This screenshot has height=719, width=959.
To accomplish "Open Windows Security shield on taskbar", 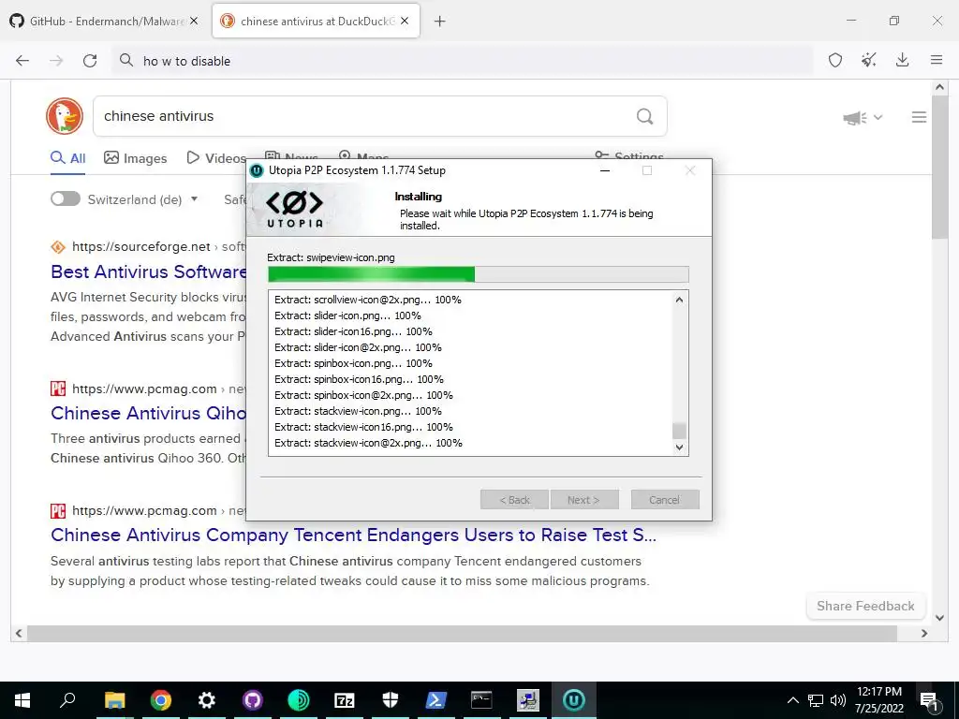I will click(x=391, y=700).
